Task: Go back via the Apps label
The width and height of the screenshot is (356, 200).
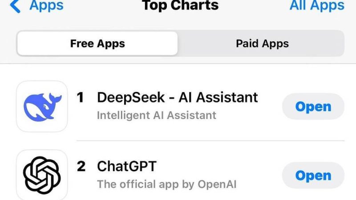Action: pyautogui.click(x=46, y=6)
